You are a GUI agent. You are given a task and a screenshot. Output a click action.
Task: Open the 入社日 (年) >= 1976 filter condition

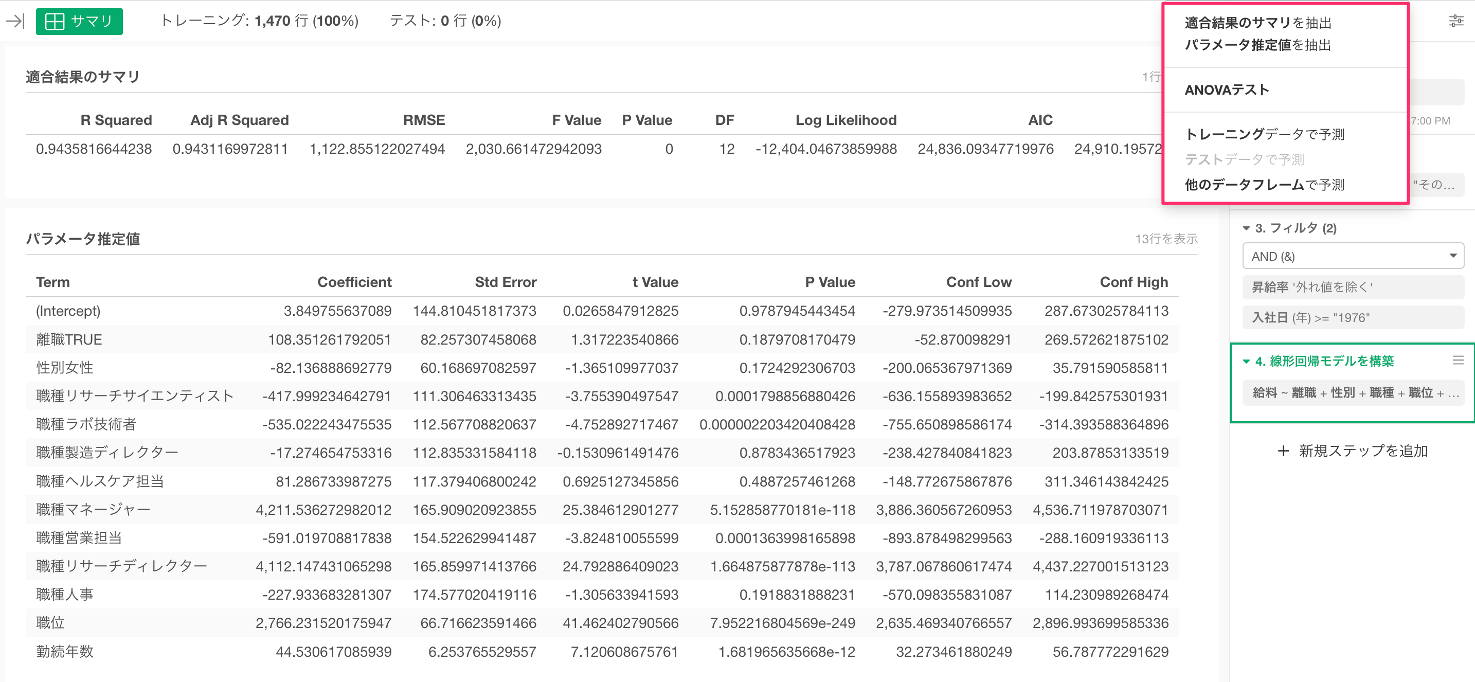(1353, 317)
